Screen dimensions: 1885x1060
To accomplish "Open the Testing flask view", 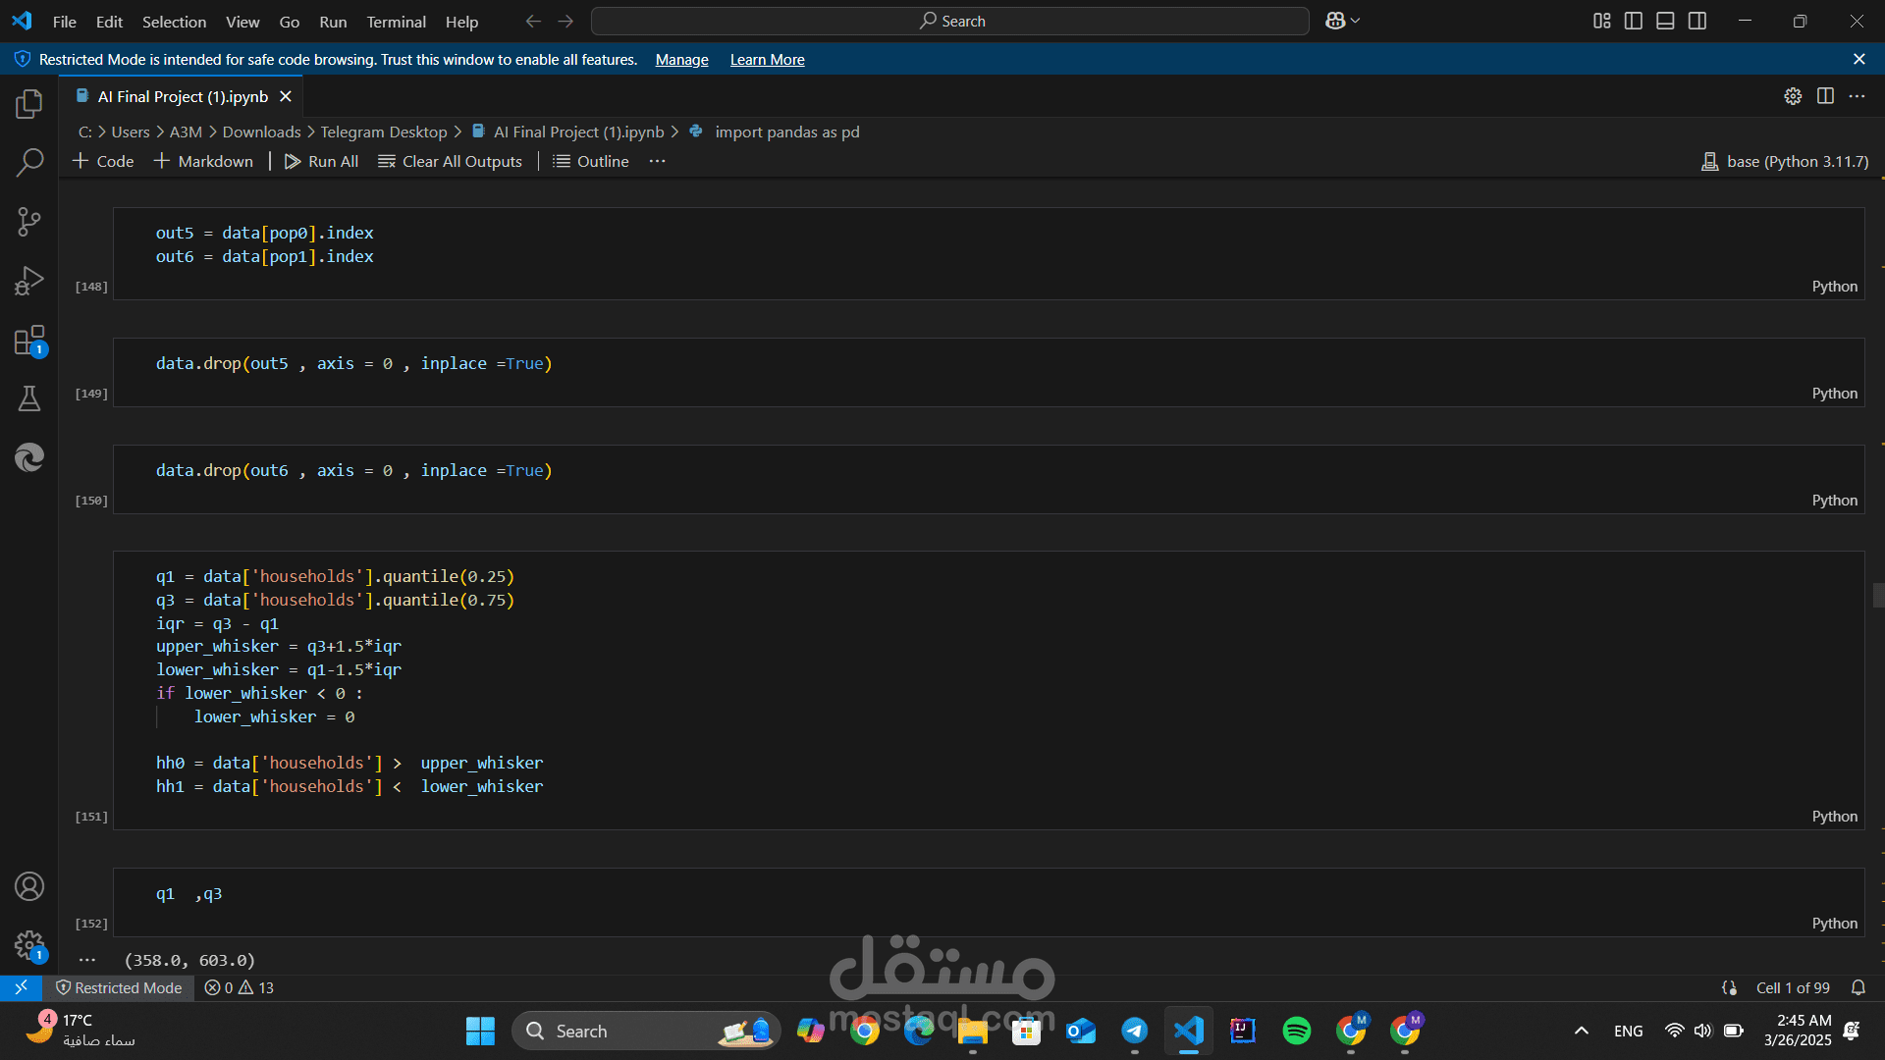I will (x=29, y=398).
